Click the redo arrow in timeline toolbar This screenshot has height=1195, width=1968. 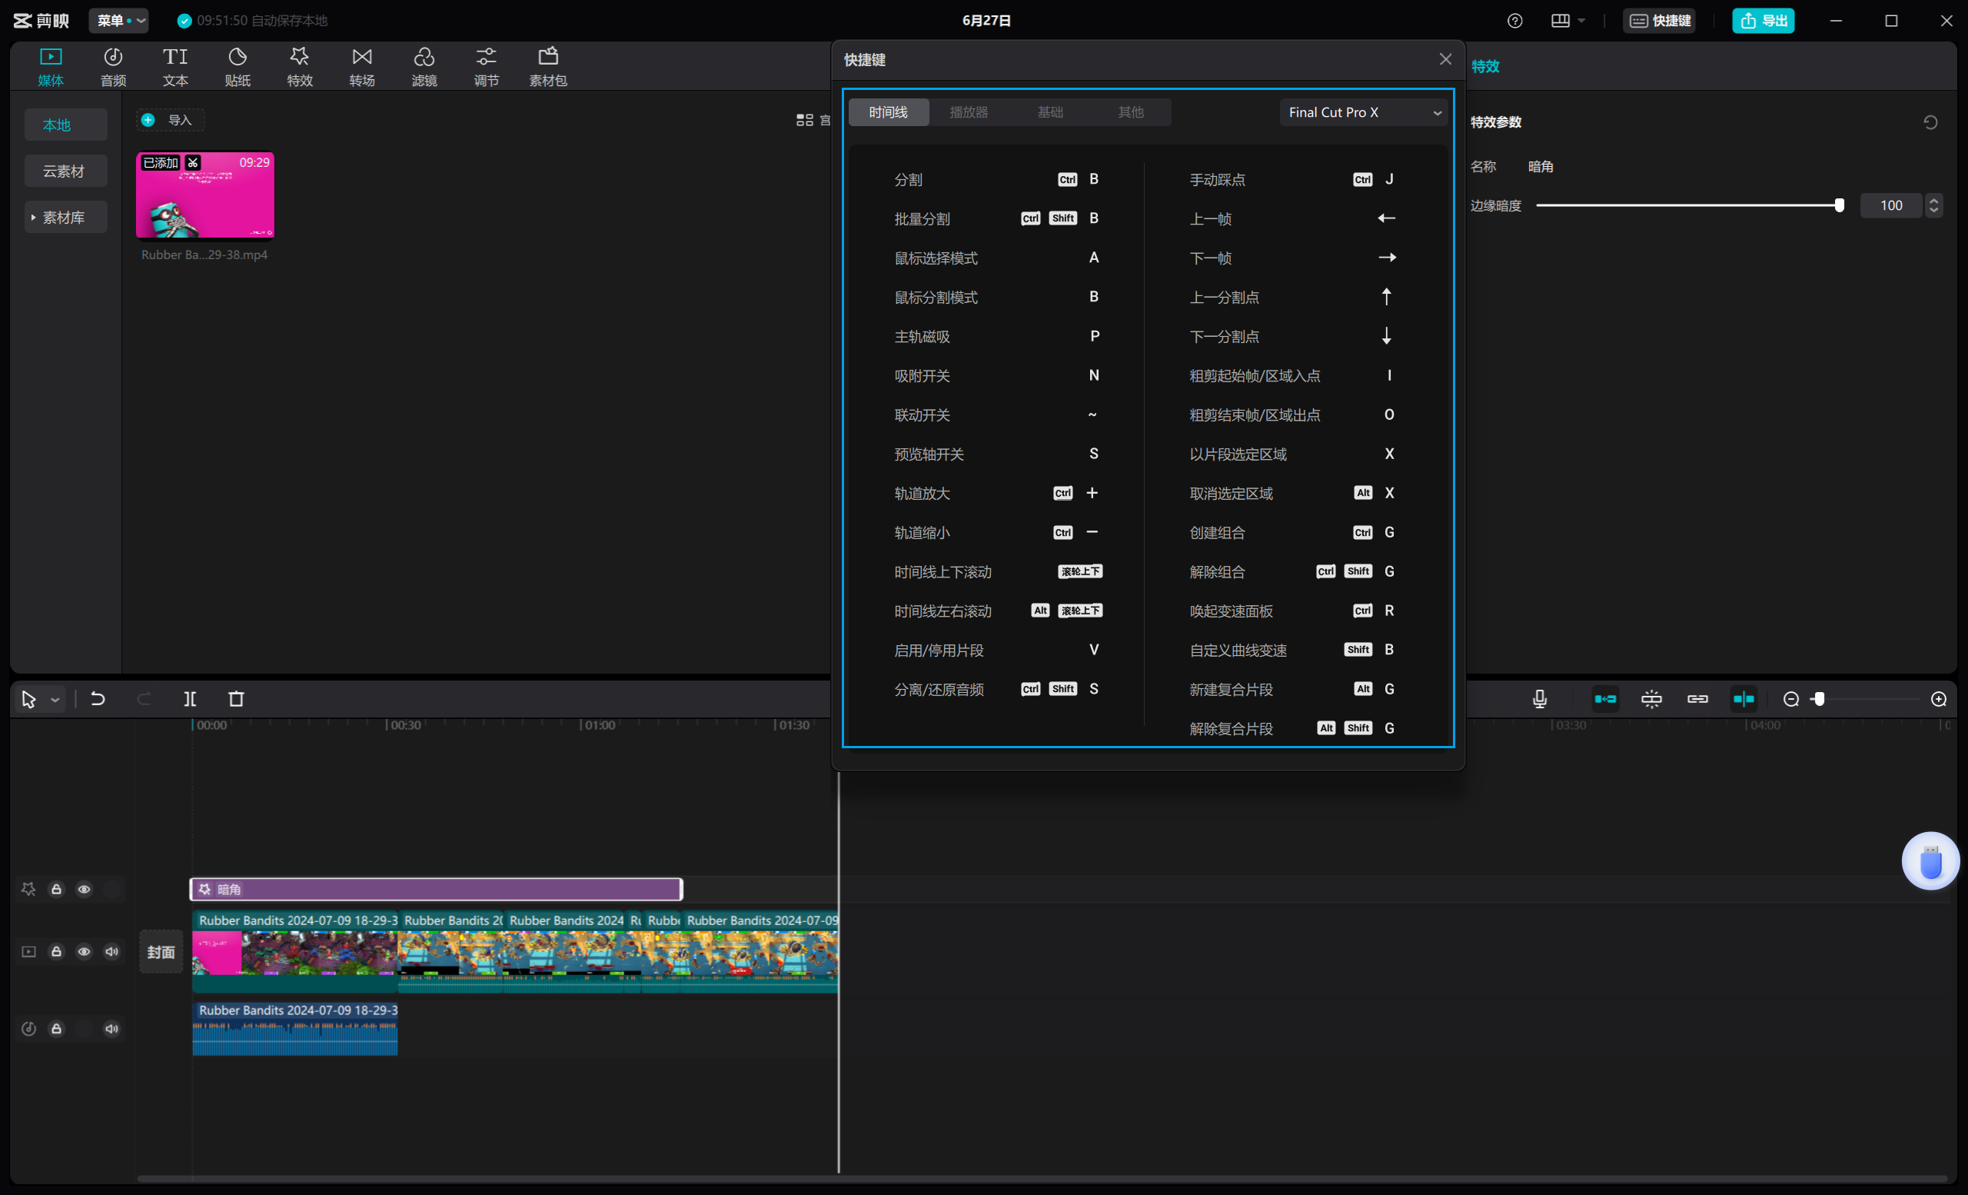point(144,699)
